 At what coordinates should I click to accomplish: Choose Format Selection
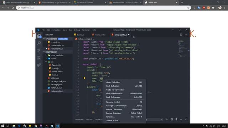point(124,113)
